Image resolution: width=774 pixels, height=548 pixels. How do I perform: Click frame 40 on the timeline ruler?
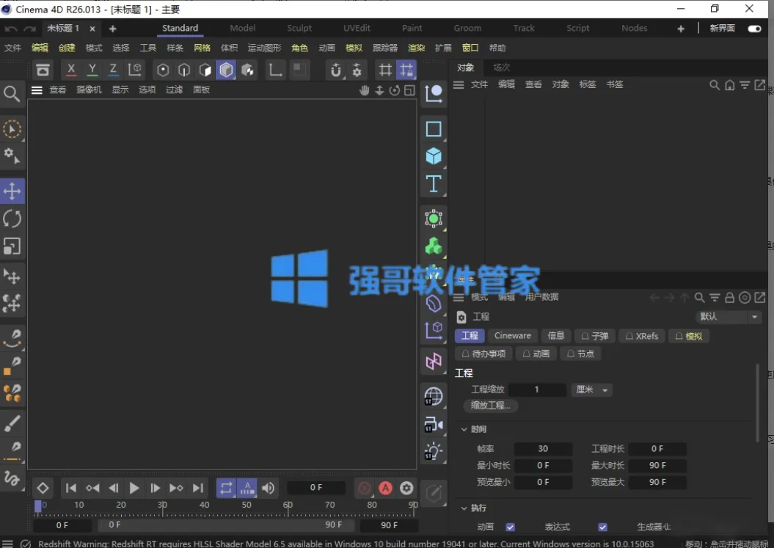click(205, 506)
